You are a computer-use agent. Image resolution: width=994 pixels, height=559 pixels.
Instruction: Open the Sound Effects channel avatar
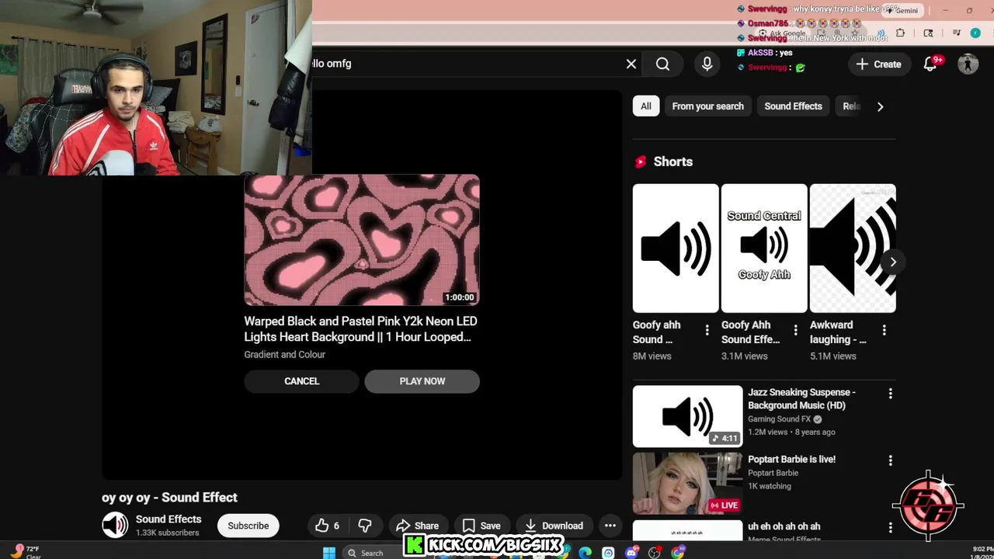pos(115,526)
